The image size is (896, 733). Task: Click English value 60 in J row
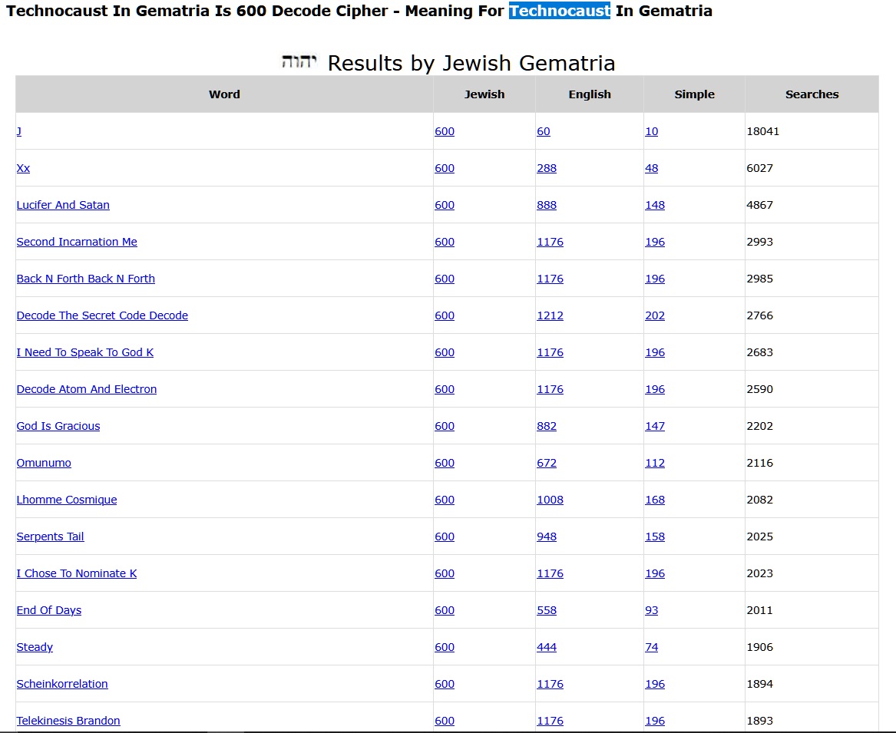(x=544, y=131)
